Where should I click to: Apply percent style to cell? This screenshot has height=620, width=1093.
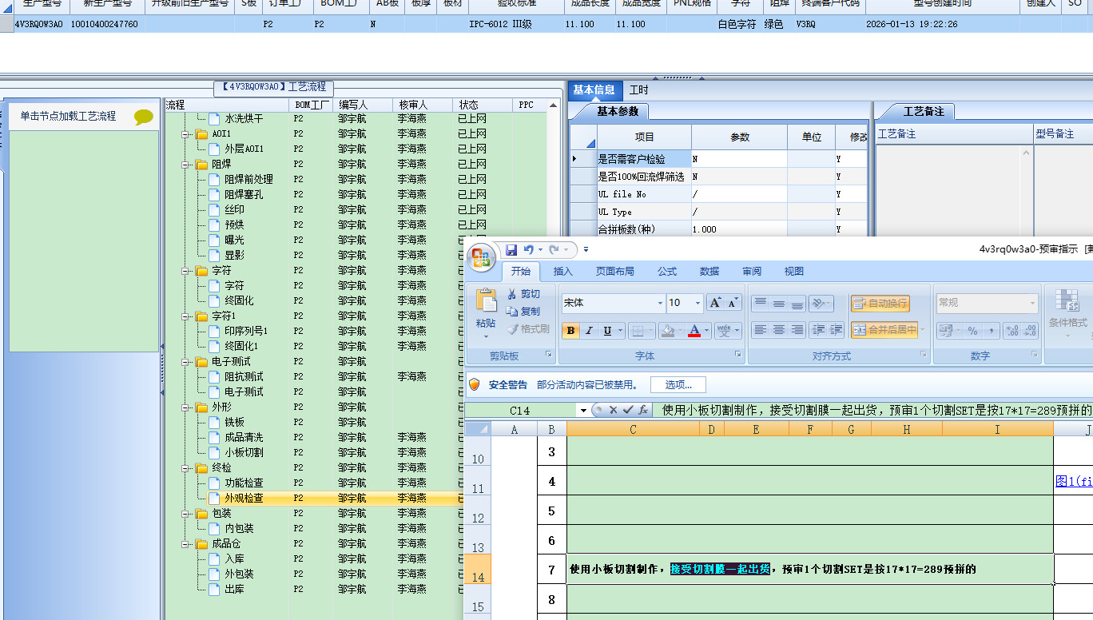coord(972,331)
